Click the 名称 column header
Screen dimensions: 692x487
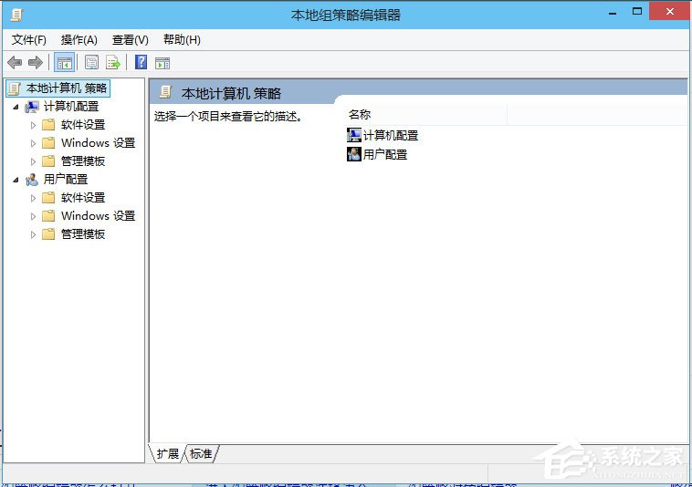(x=360, y=115)
